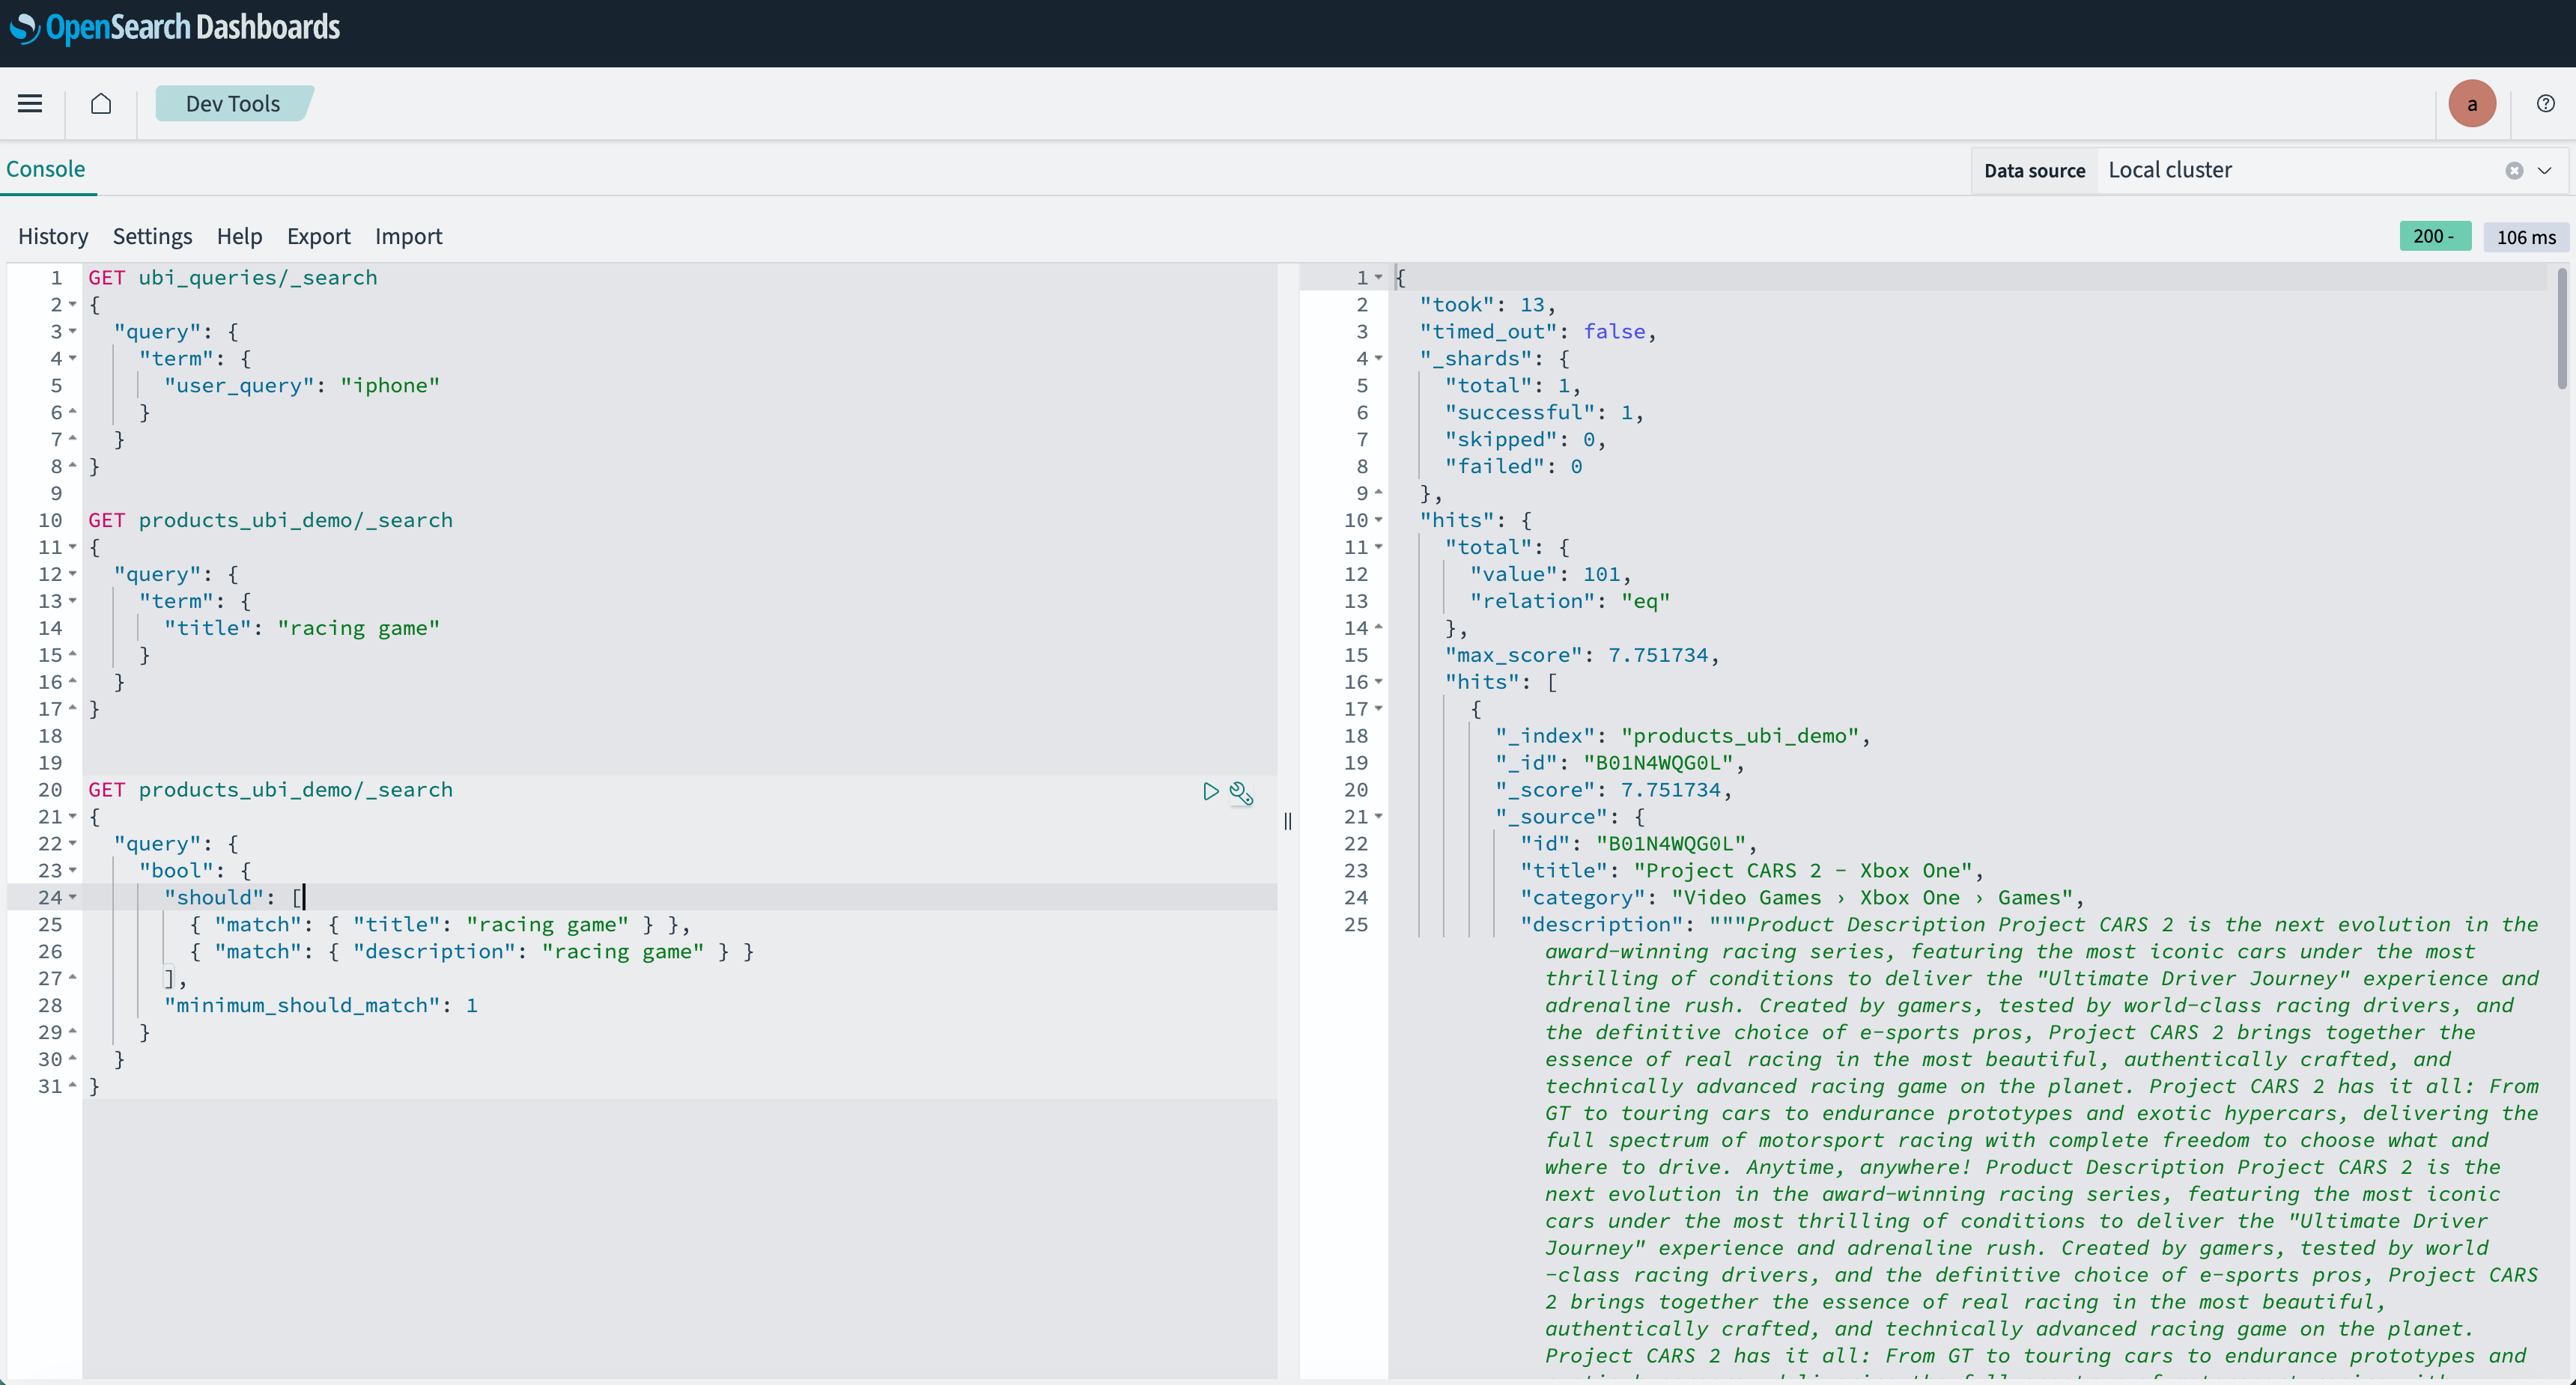Click the "category" Video Games line
Screen dimensions: 2576x1385
click(x=1802, y=898)
